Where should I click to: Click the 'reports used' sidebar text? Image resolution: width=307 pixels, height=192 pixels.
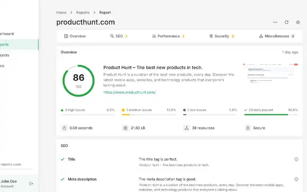click(x=11, y=164)
